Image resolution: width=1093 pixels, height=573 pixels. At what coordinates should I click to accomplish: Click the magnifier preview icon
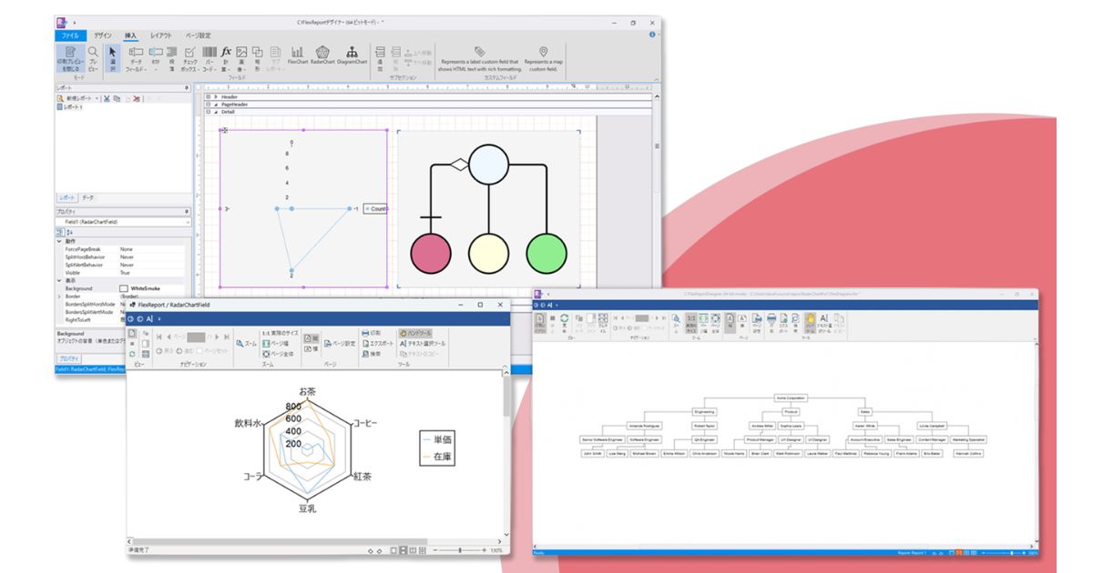[x=93, y=57]
